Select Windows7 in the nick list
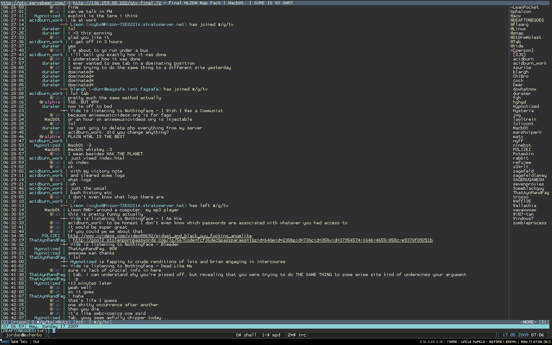 pos(523,218)
